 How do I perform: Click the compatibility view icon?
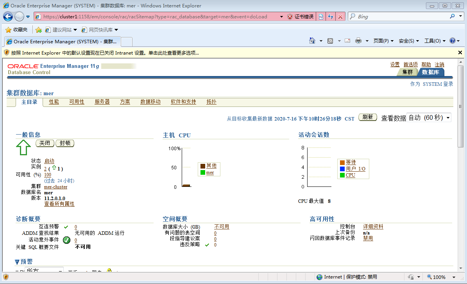[x=321, y=17]
